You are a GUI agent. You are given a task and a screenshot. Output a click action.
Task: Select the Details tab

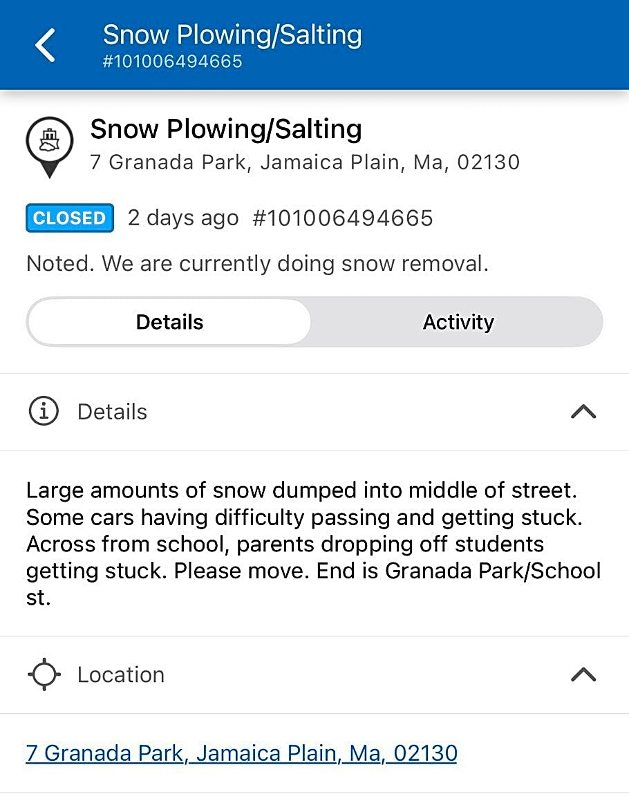pos(169,322)
